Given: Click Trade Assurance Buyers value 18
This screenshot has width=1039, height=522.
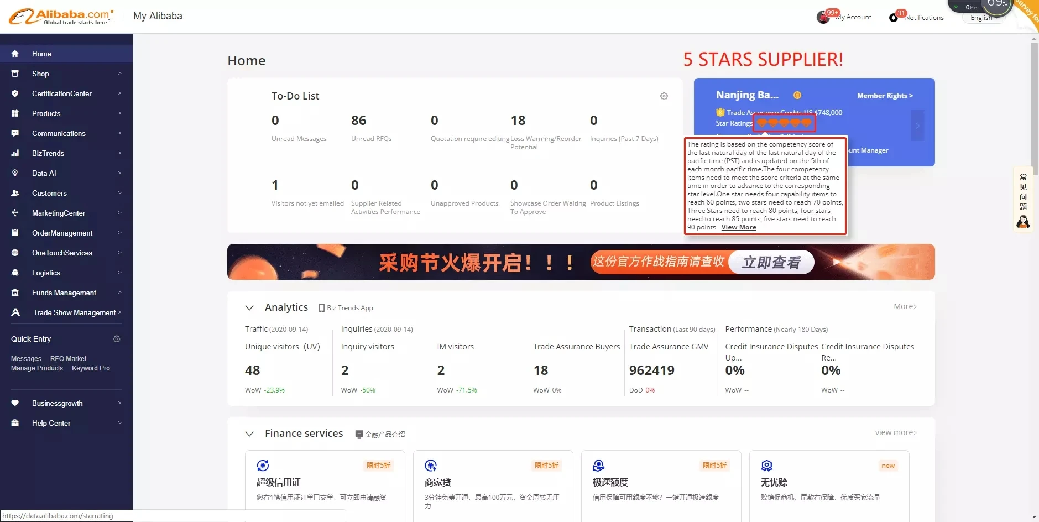Looking at the screenshot, I should (541, 370).
